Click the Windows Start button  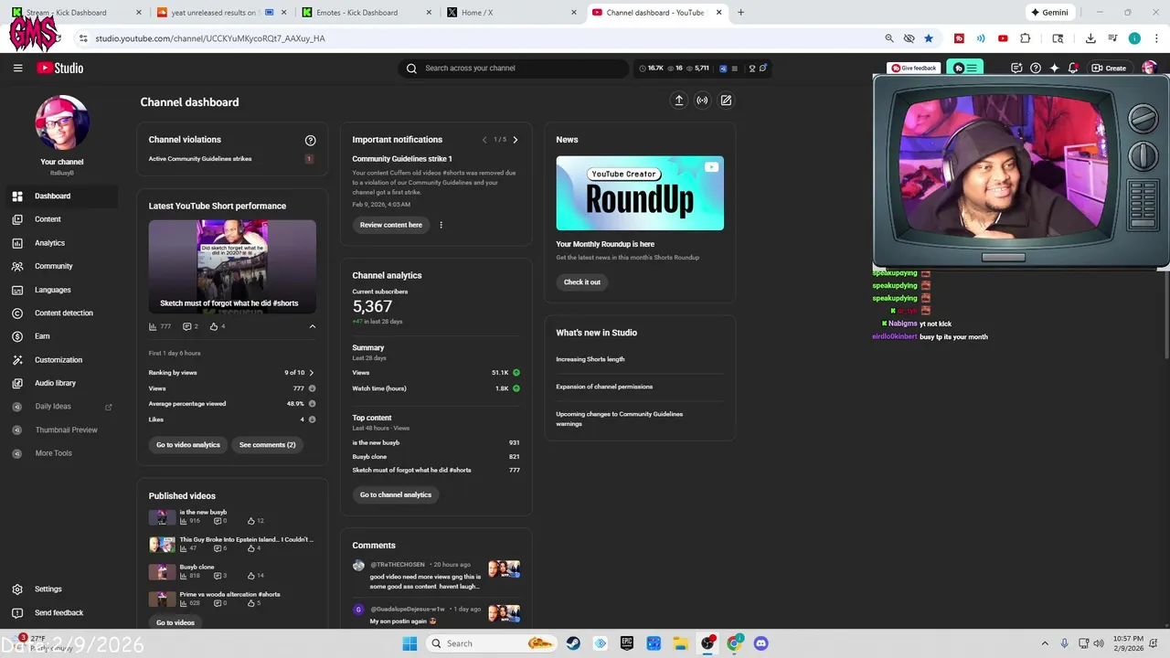409,643
